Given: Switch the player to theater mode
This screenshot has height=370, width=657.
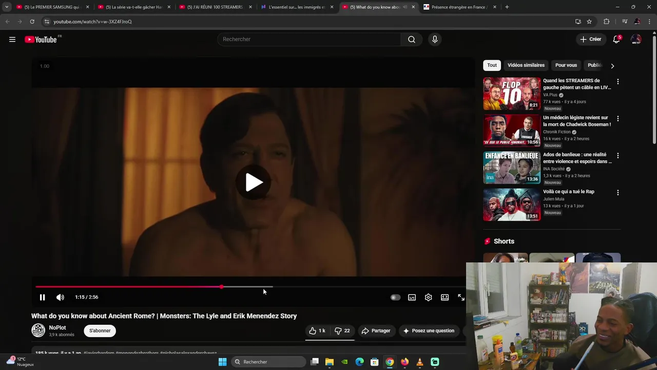Looking at the screenshot, I should click(445, 298).
